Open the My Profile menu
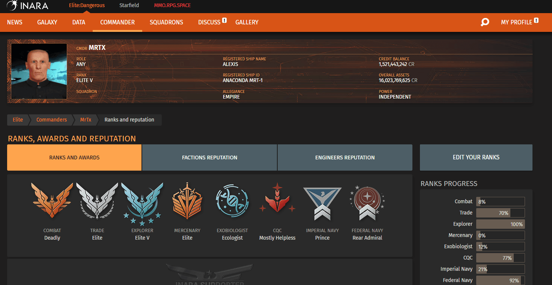The image size is (552, 285). (x=516, y=22)
